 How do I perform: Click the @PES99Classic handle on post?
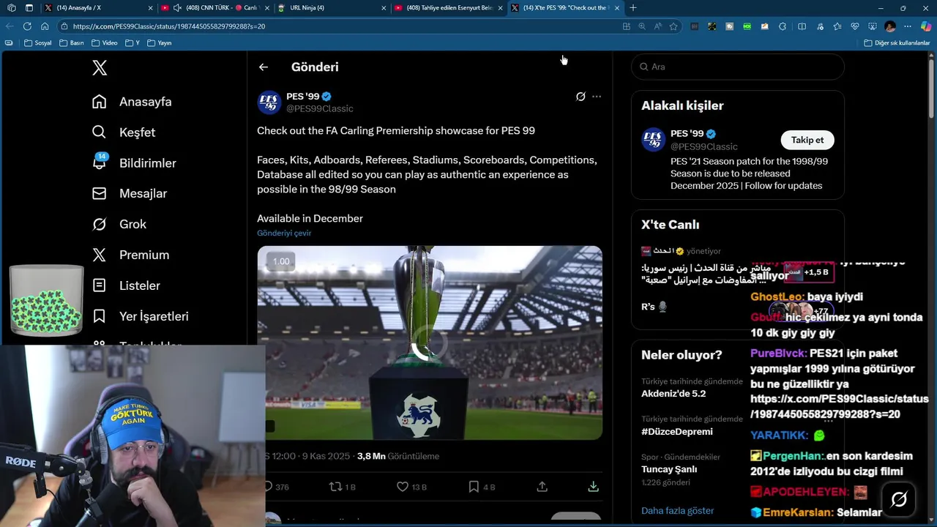[x=320, y=108]
